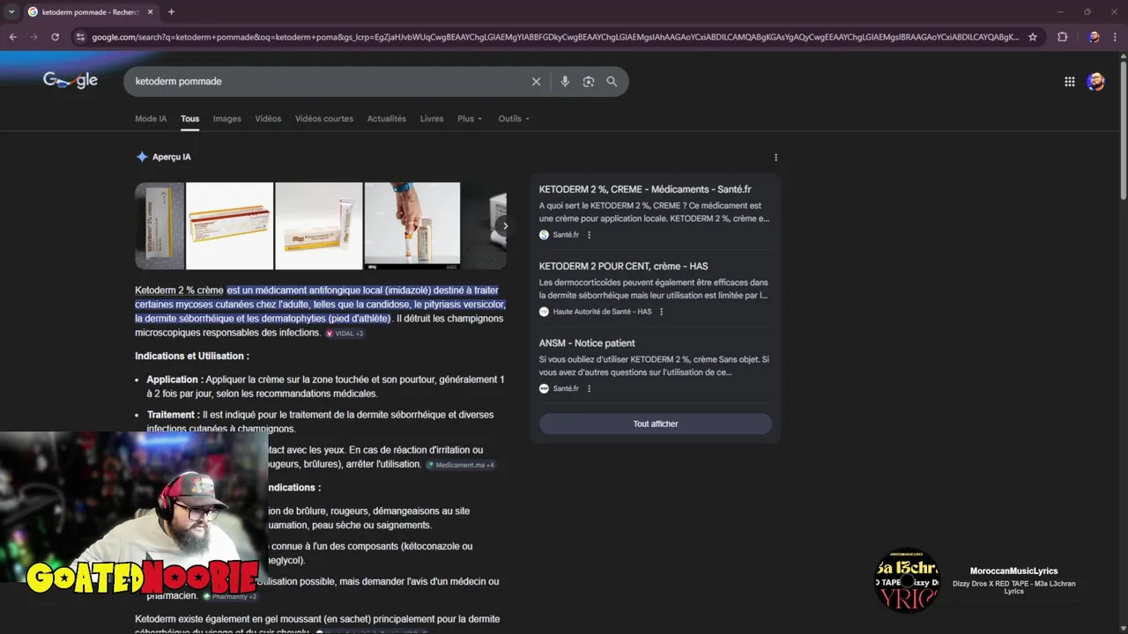Viewport: 1128px width, 634px height.
Task: Open ANSM - Notice patient link
Action: (587, 343)
